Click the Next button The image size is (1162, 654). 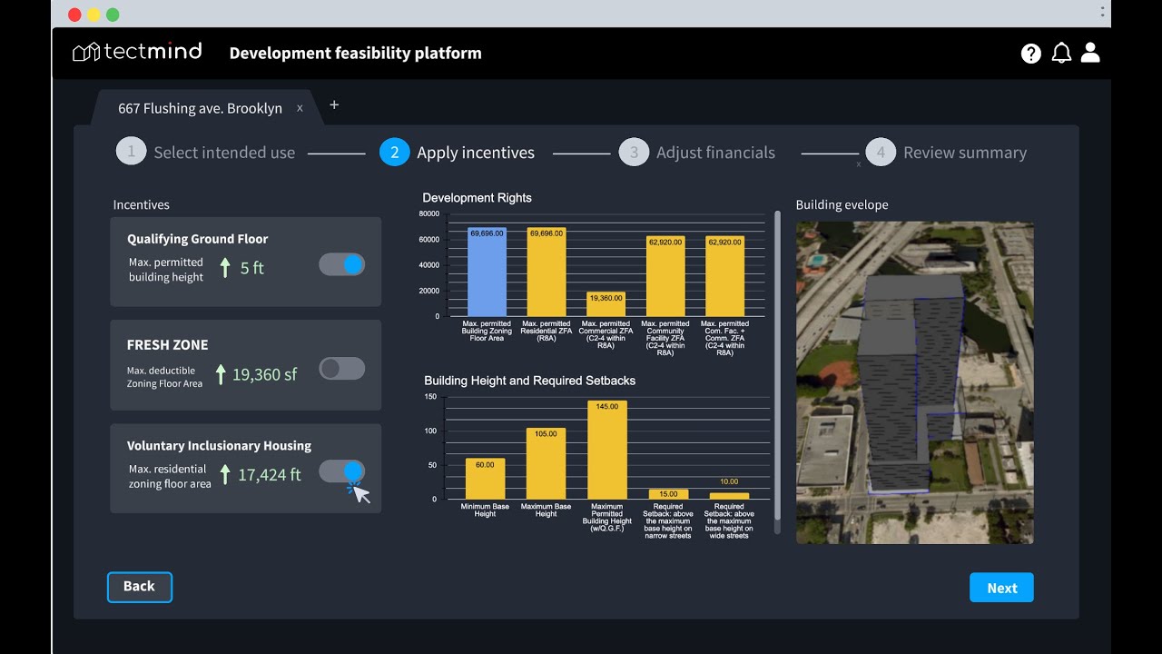click(x=1001, y=588)
